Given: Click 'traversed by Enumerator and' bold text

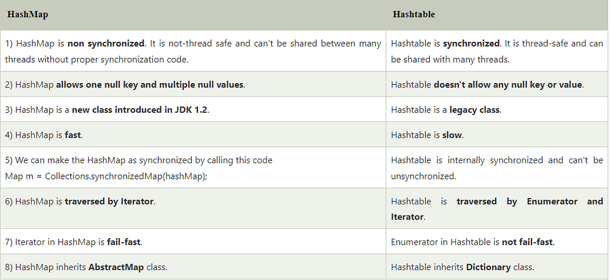Looking at the screenshot, I should click(x=530, y=202).
